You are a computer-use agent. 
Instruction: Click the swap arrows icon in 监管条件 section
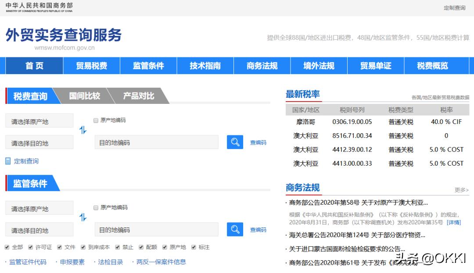[83, 217]
